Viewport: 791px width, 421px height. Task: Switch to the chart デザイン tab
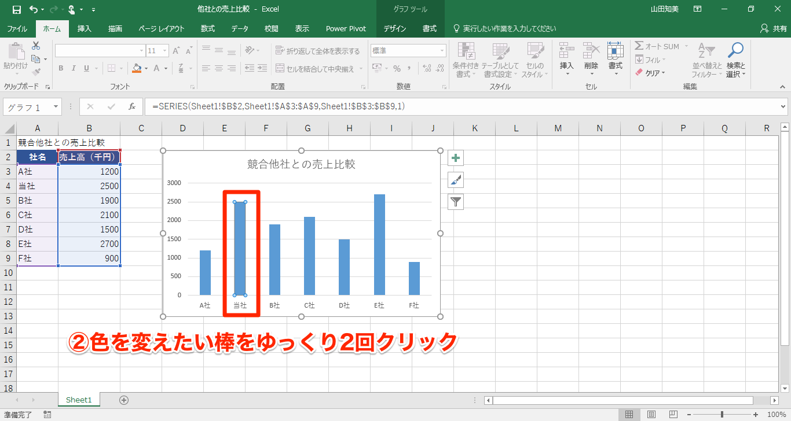[x=395, y=29]
